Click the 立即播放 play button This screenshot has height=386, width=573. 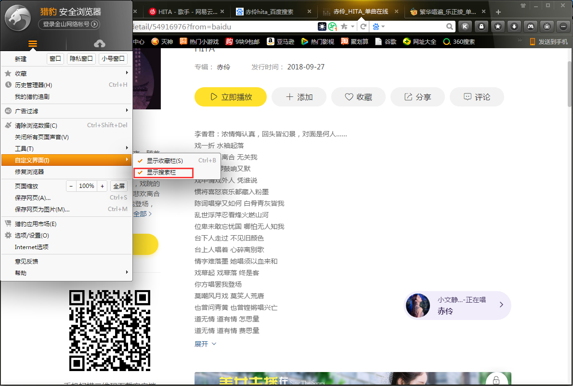click(x=230, y=96)
